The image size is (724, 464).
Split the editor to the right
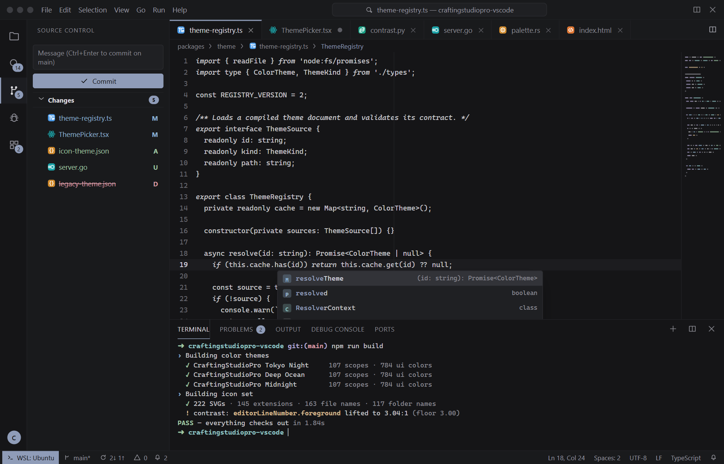[713, 29]
